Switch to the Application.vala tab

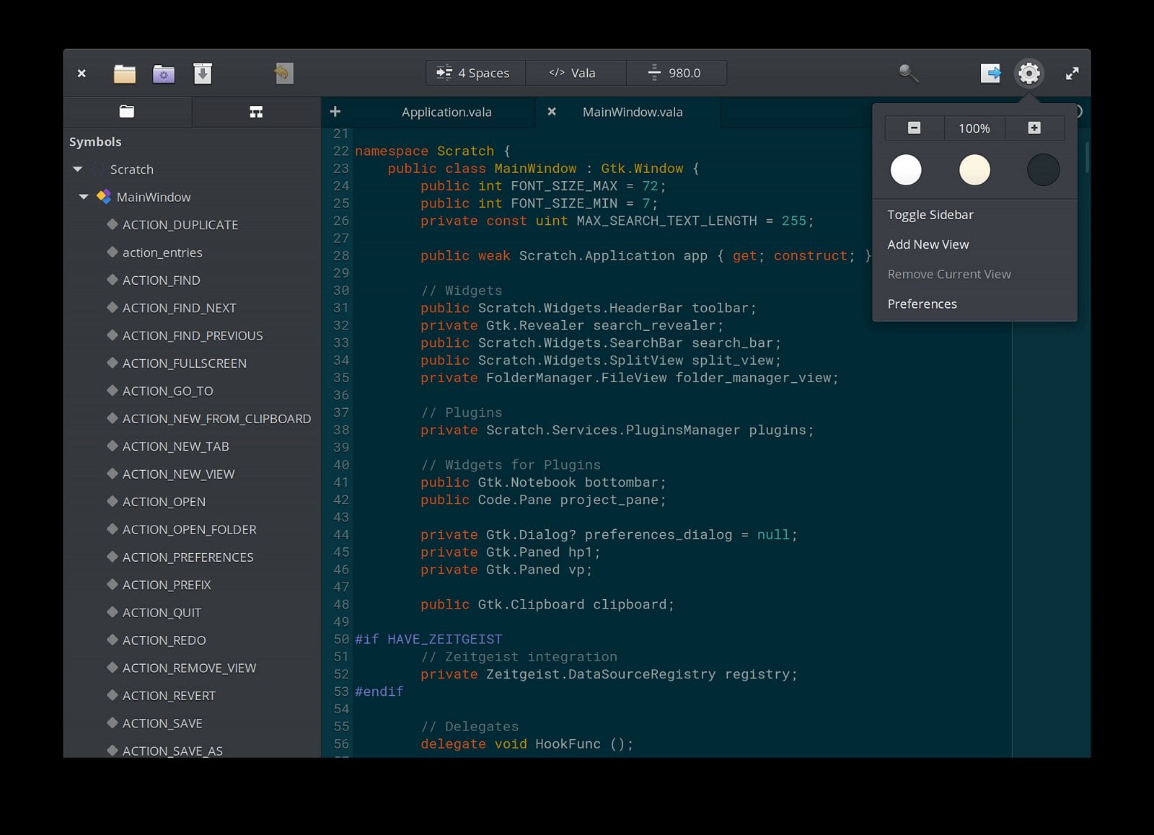coord(446,112)
